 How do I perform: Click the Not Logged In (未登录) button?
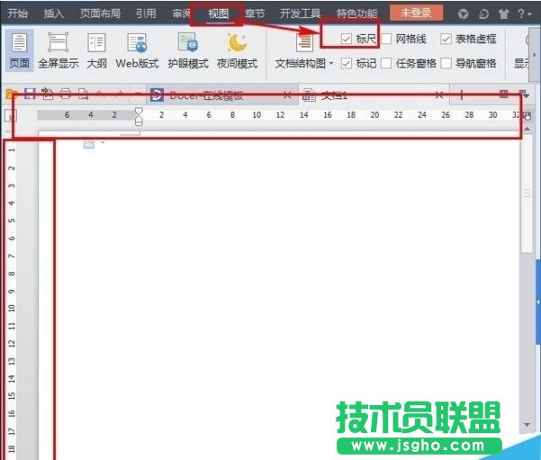tap(416, 14)
